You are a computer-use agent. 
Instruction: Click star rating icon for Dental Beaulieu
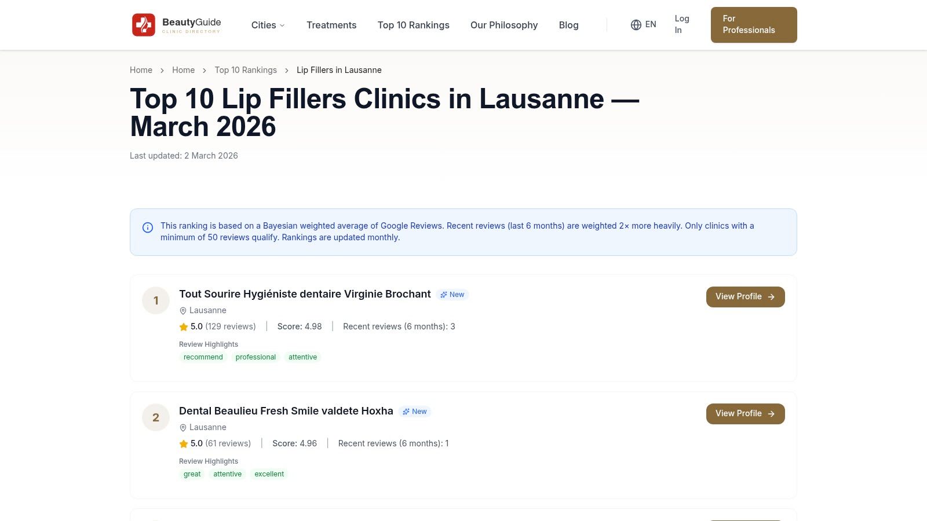click(x=184, y=444)
